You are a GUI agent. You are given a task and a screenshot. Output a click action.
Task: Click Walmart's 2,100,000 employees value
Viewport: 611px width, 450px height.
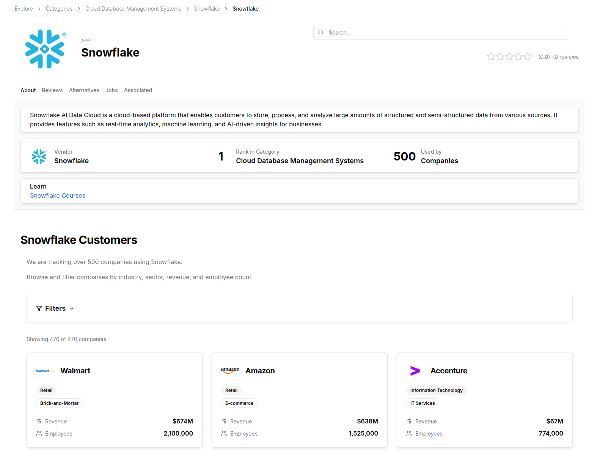click(178, 433)
